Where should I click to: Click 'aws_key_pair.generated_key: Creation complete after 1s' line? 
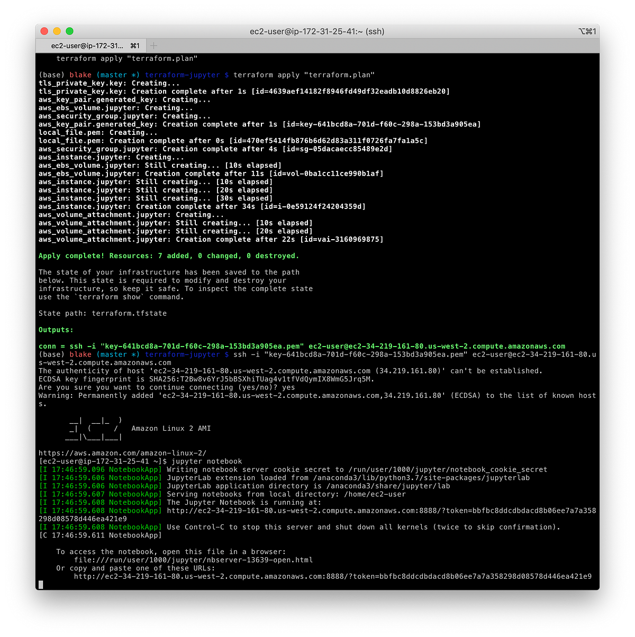coord(260,124)
